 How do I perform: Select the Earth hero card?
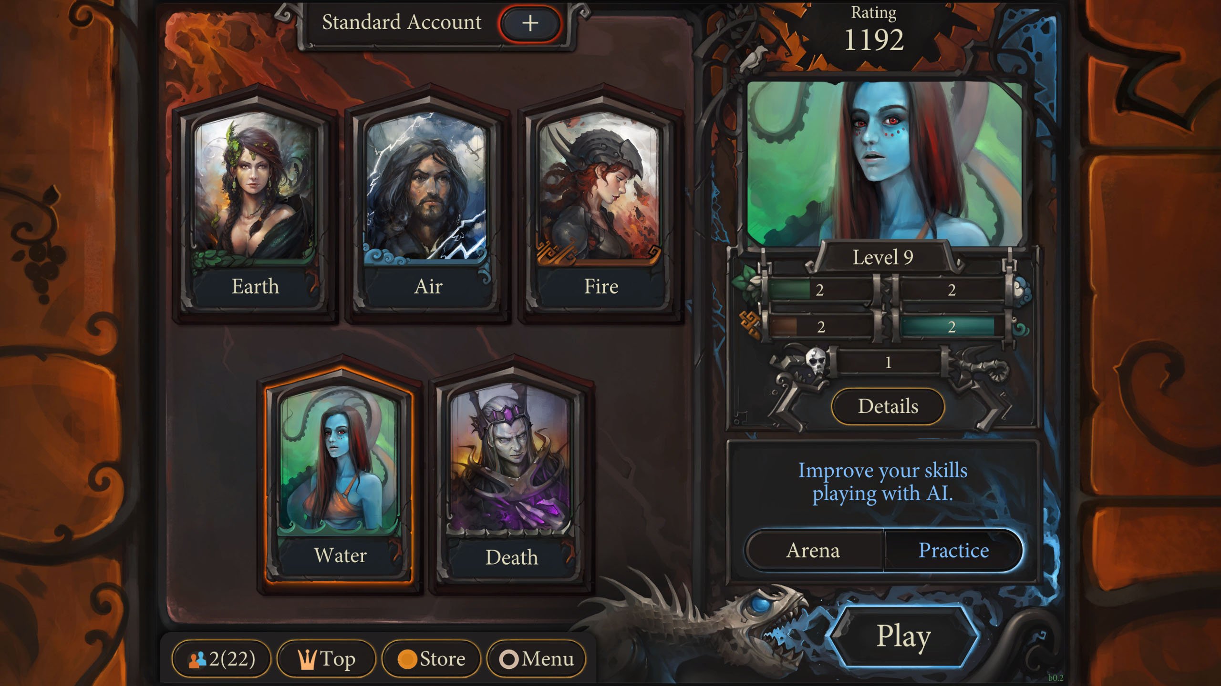click(255, 204)
